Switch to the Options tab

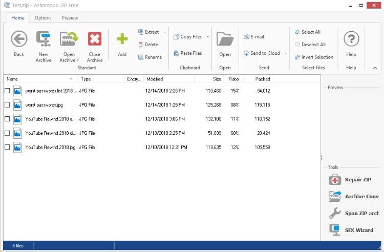coord(43,18)
